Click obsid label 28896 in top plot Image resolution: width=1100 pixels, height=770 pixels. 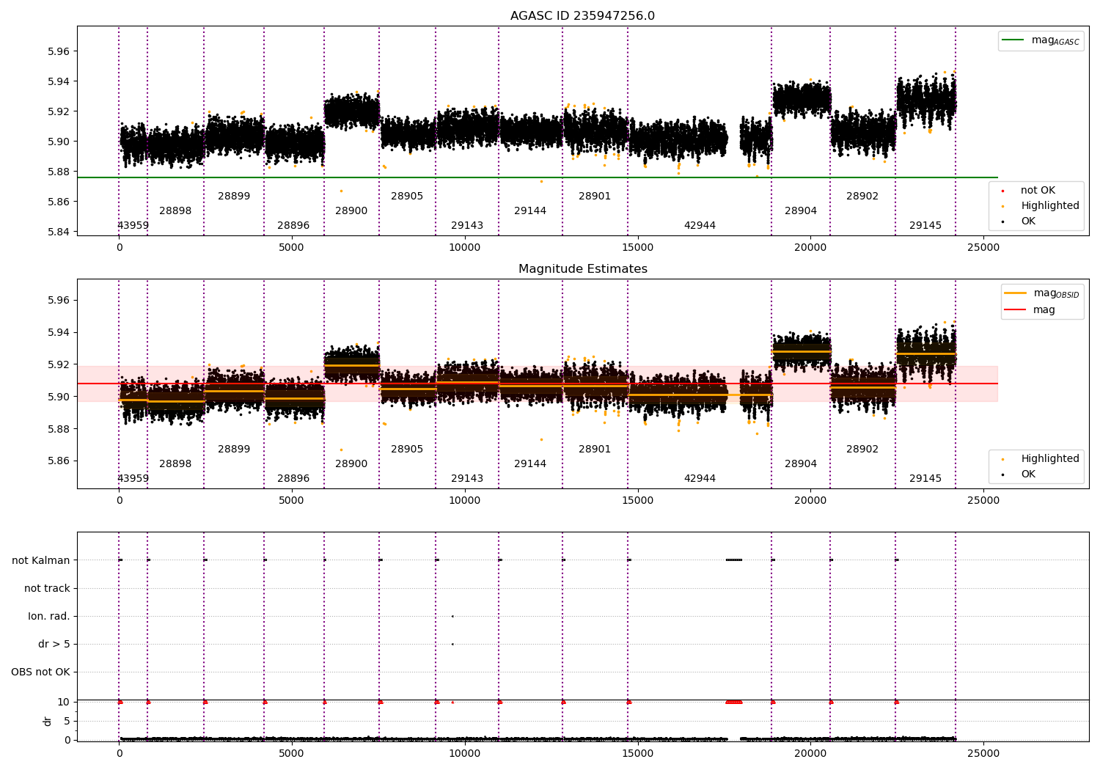[x=293, y=226]
